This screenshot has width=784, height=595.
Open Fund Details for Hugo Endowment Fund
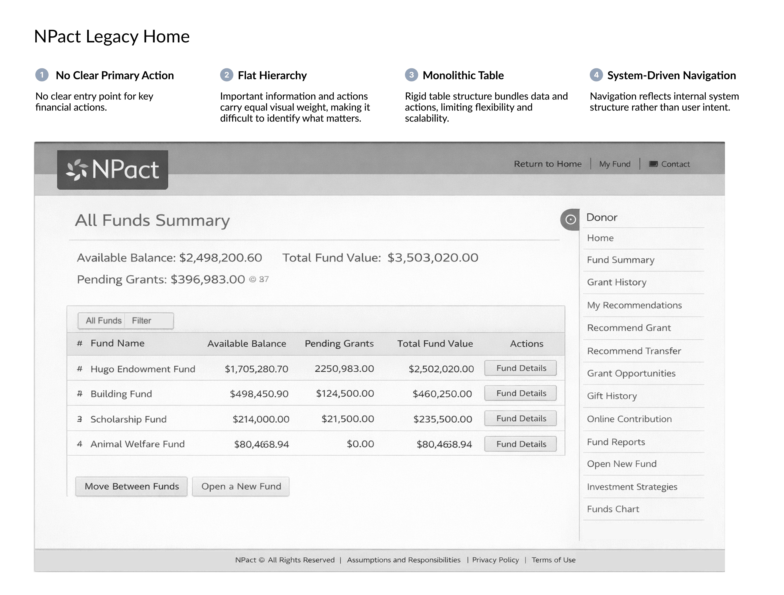tap(520, 368)
